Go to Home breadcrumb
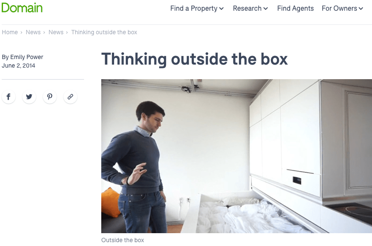The height and width of the screenshot is (246, 372). tap(10, 32)
